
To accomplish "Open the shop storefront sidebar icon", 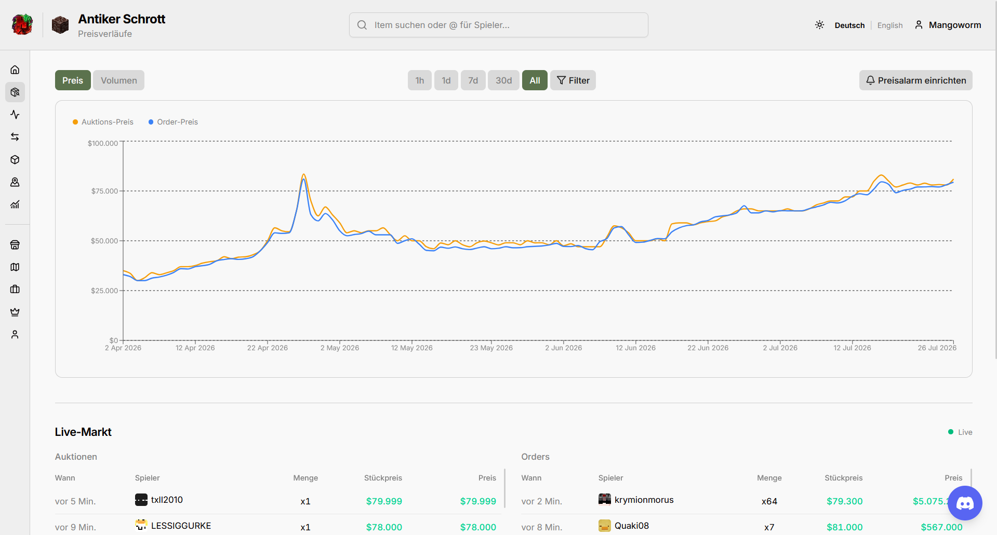I will point(15,244).
